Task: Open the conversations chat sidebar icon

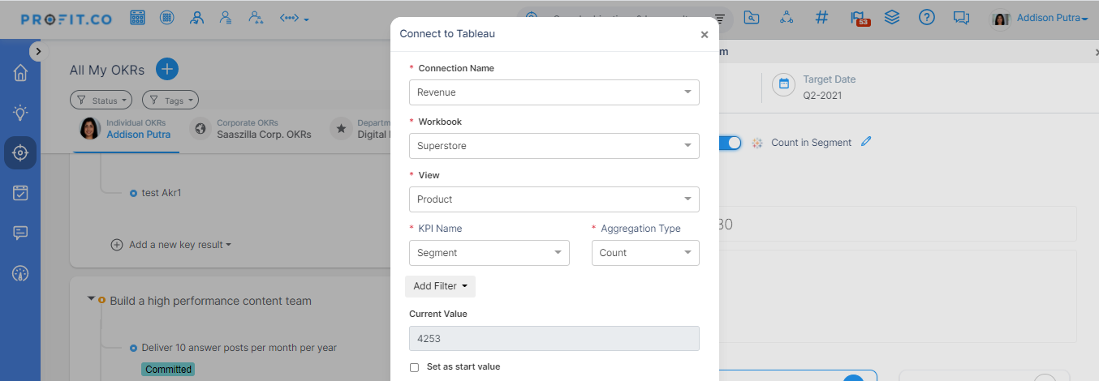Action: (x=20, y=233)
